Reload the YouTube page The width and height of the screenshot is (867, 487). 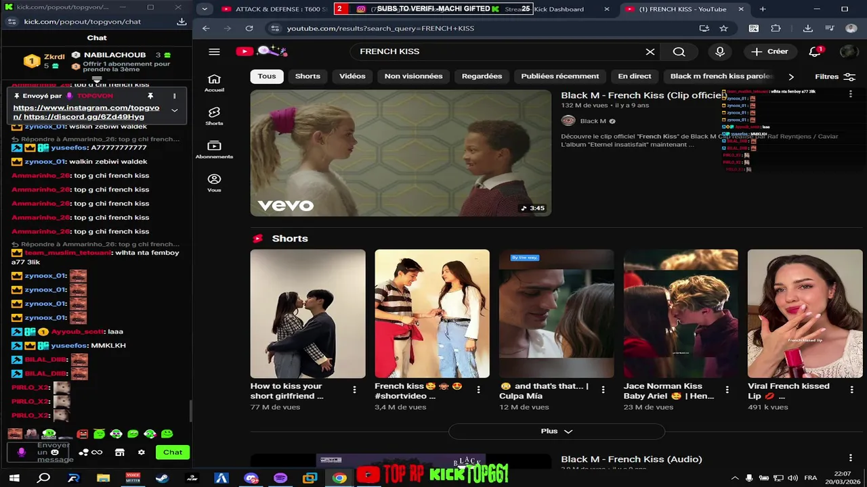[249, 28]
